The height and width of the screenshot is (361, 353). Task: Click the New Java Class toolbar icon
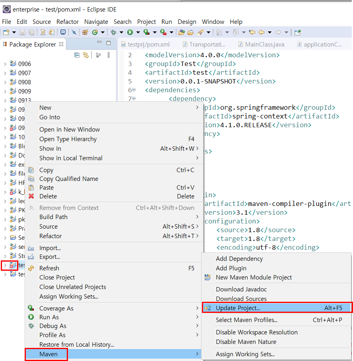point(95,33)
